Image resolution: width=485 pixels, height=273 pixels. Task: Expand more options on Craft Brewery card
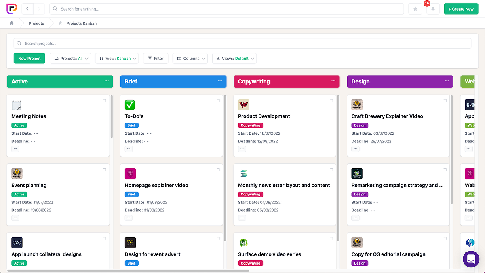355,149
